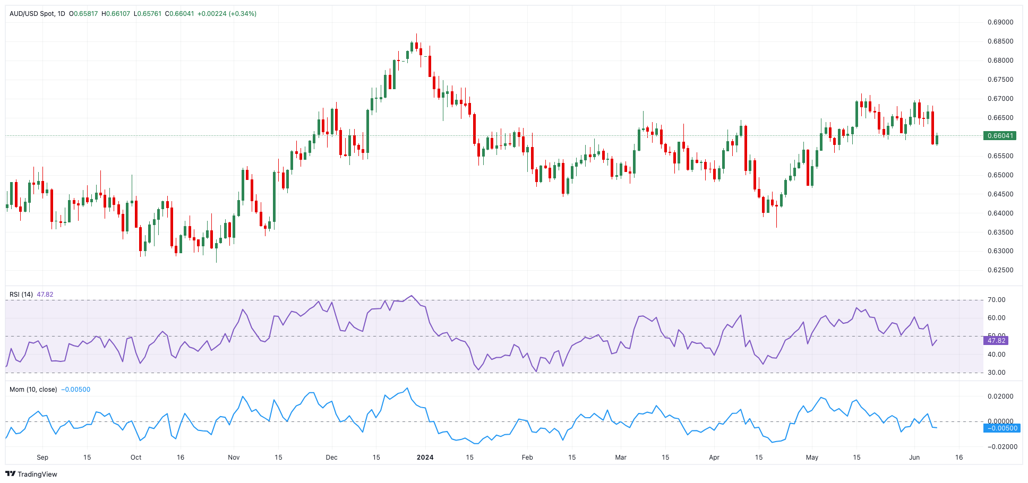Click the high value H0.66107
Viewport: 1028px width, 483px height.
116,14
